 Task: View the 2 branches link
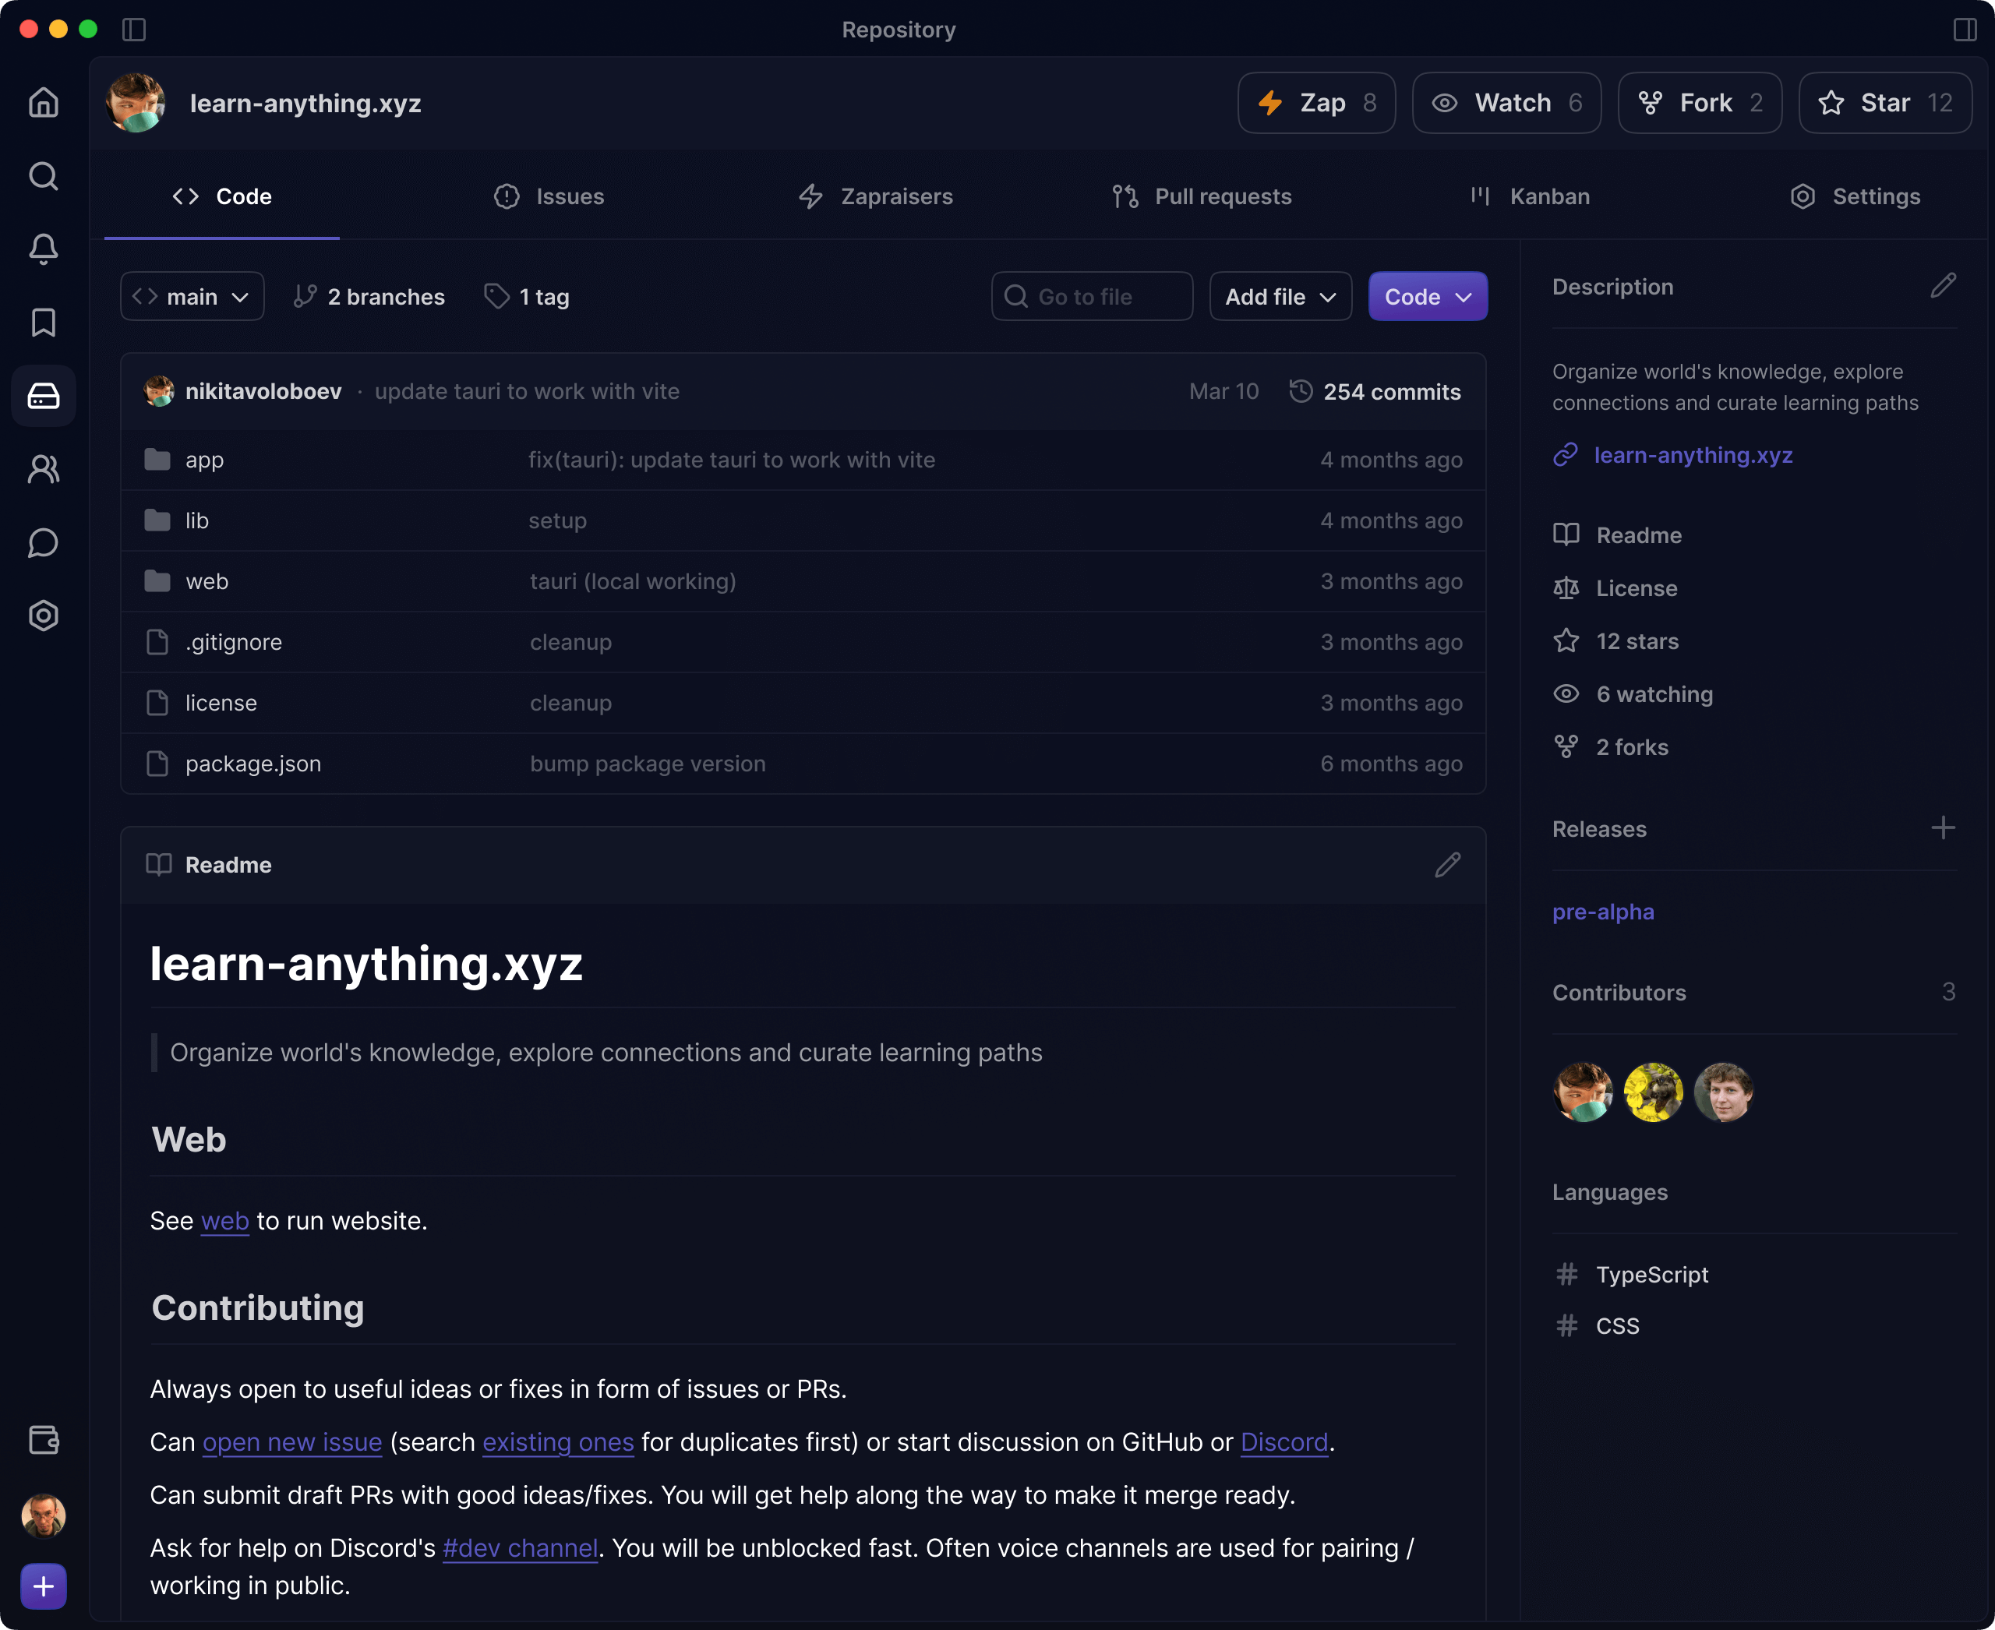click(x=368, y=297)
